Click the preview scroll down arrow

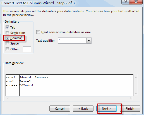pos(136,93)
